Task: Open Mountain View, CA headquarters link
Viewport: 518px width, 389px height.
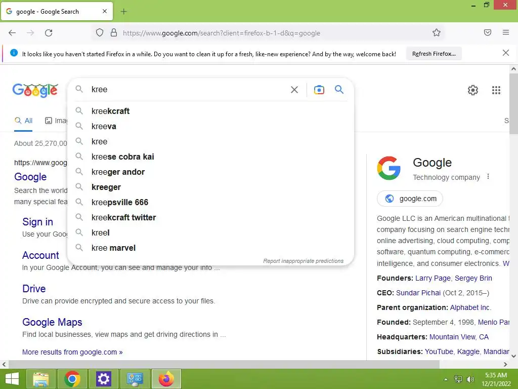Action: [459, 337]
